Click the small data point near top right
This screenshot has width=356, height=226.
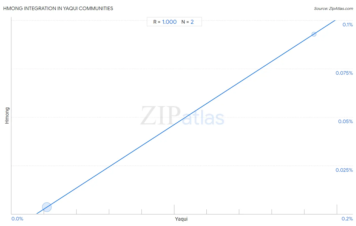tap(314, 34)
